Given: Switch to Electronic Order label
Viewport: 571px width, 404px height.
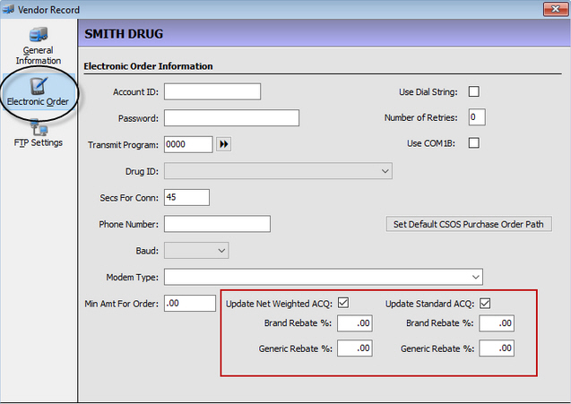Looking at the screenshot, I should [x=38, y=101].
